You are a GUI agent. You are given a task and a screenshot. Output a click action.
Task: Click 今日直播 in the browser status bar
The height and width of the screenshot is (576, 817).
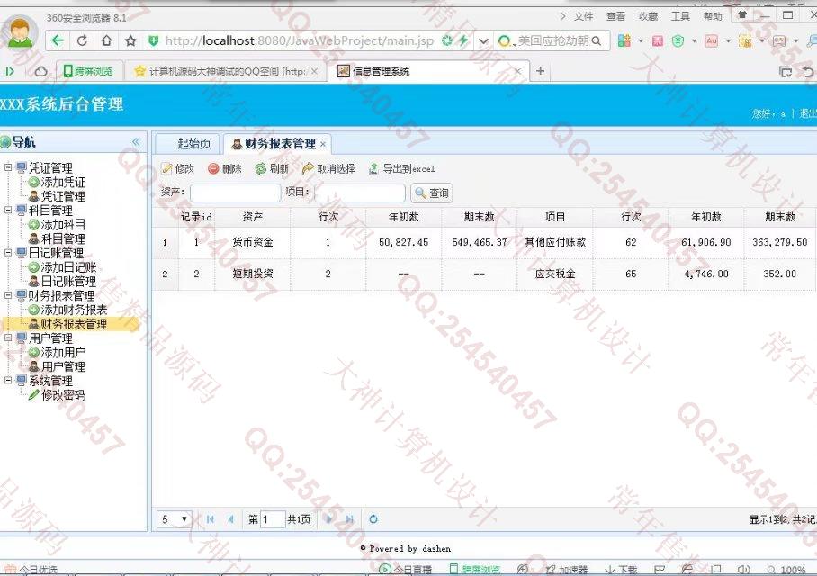(407, 570)
